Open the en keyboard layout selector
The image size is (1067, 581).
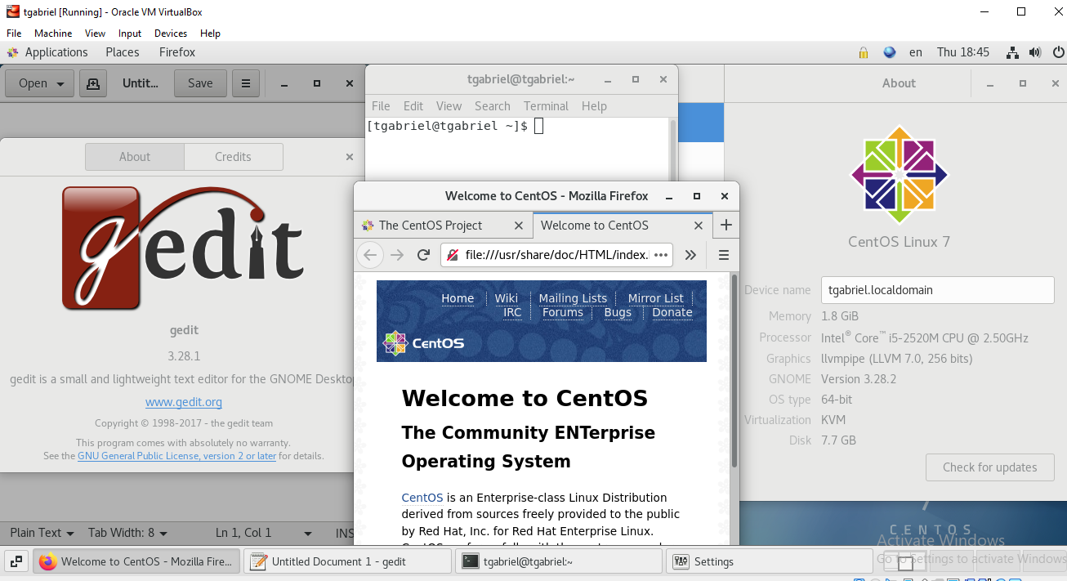tap(916, 52)
